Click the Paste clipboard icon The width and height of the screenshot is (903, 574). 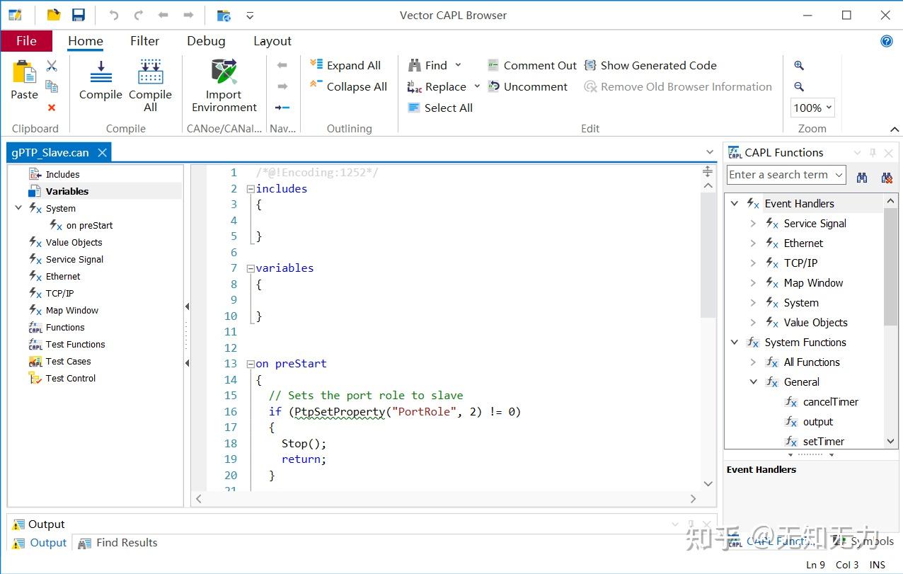point(24,72)
